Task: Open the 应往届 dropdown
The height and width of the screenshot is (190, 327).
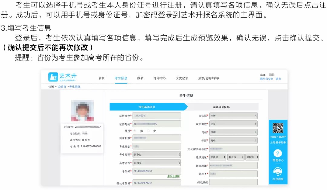Action: tap(233, 116)
